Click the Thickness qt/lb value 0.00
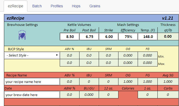 coord(168,36)
